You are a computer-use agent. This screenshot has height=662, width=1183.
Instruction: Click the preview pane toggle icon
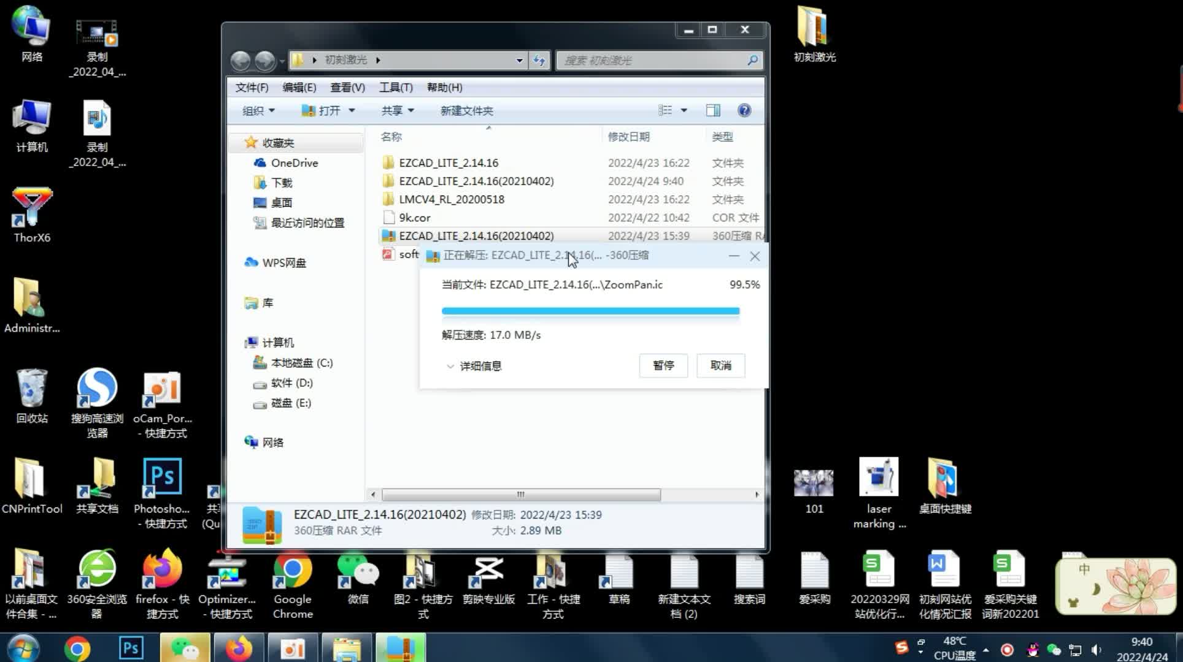pos(713,110)
